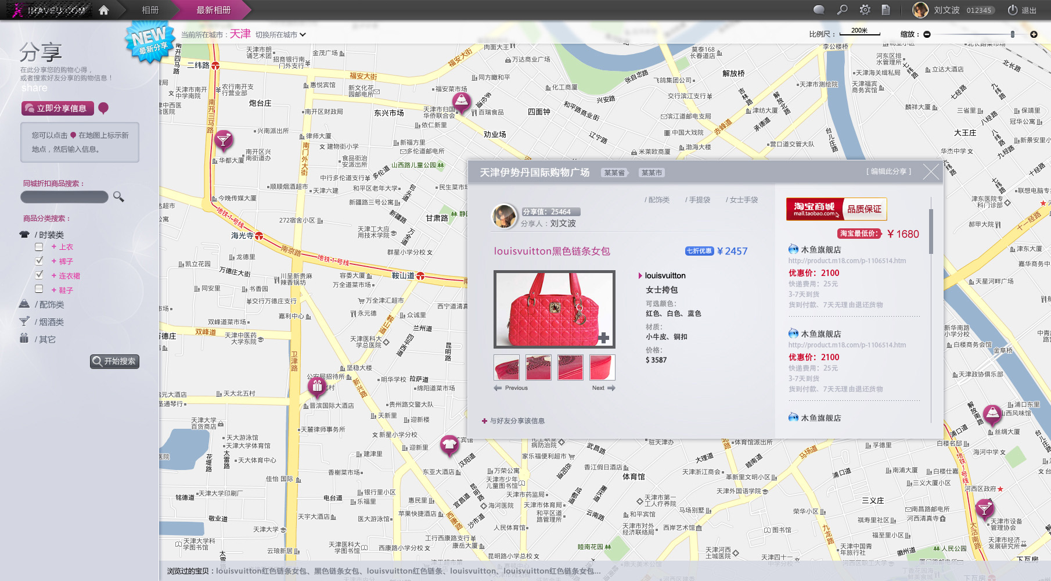The image size is (1051, 581).
Task: Click the gift box map pin near 晋滨国际大酒店
Action: tap(316, 386)
